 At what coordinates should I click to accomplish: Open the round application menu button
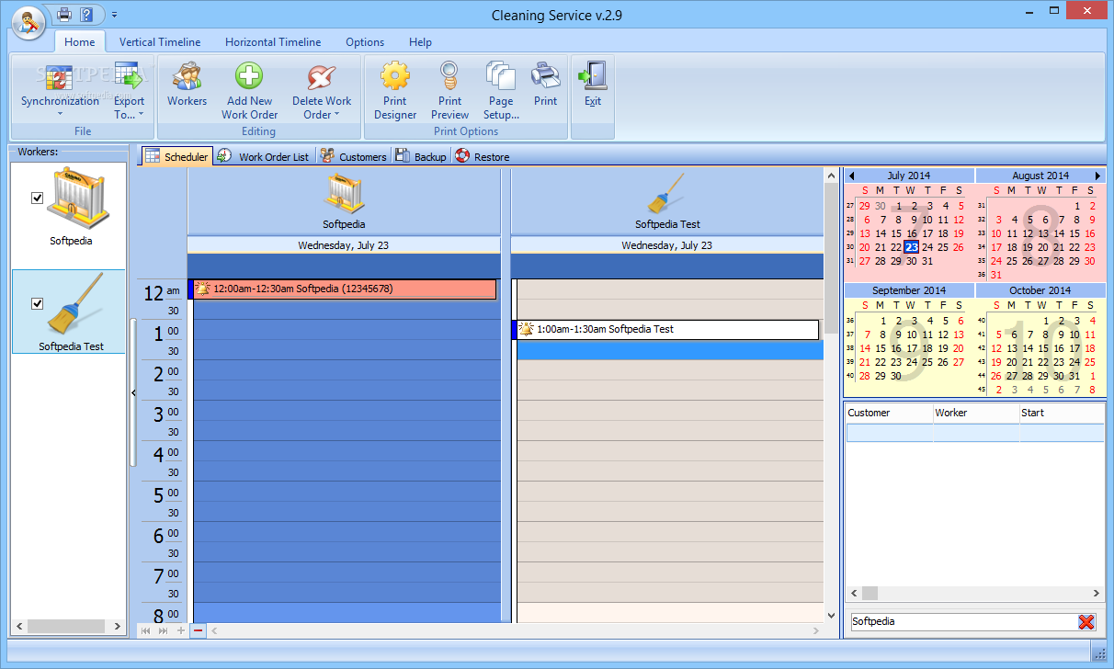click(28, 24)
